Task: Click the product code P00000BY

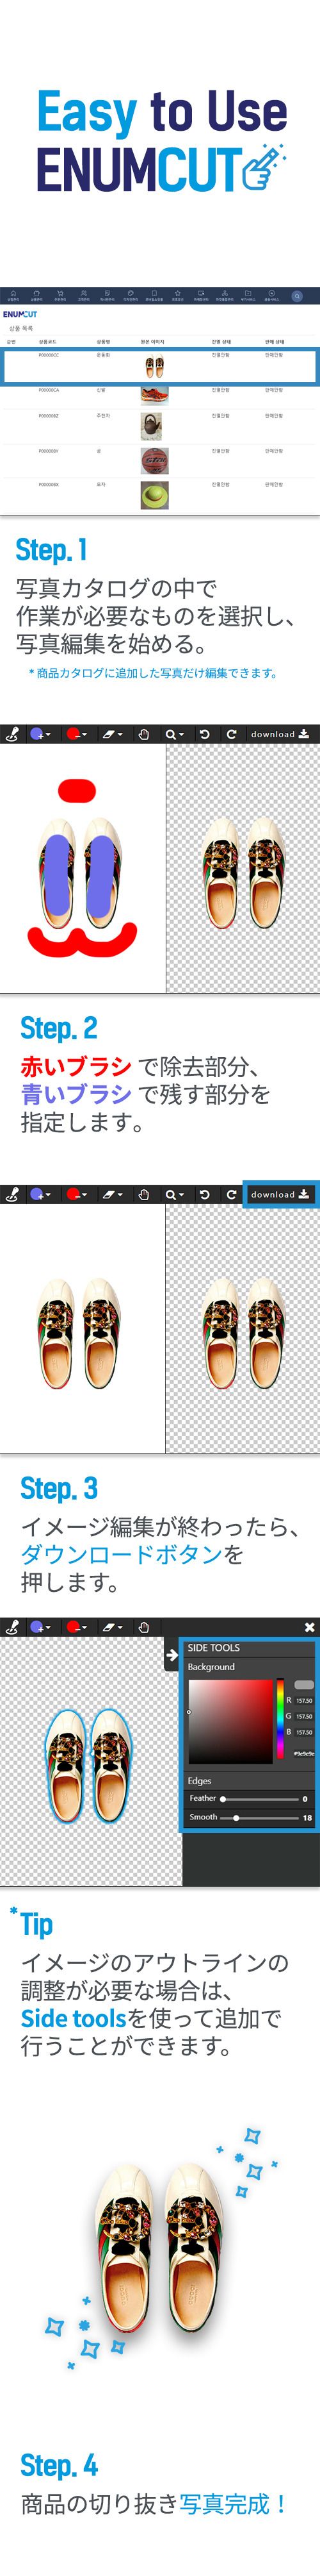Action: pyautogui.click(x=49, y=451)
